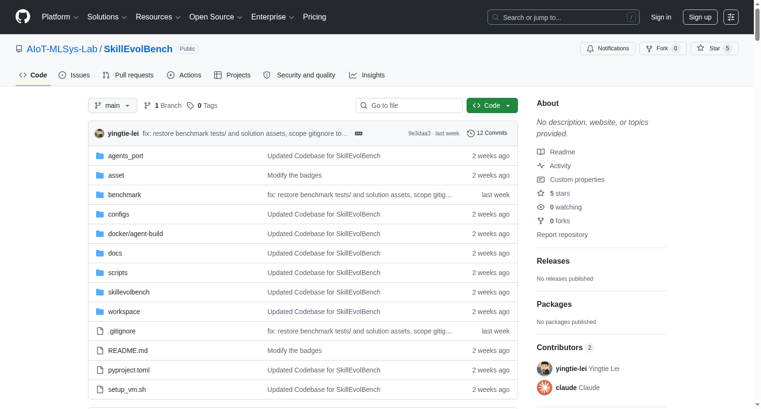Switch to Security and quality tab

(x=299, y=75)
